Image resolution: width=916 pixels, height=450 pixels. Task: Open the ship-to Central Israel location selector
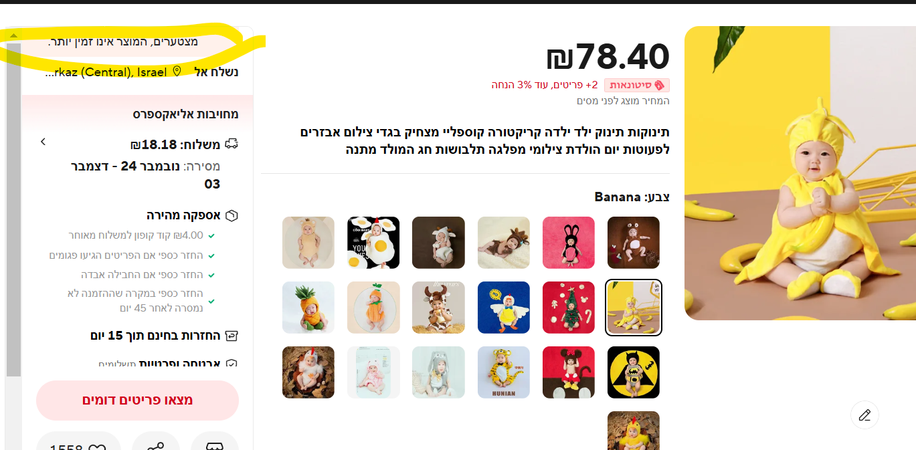pyautogui.click(x=141, y=72)
